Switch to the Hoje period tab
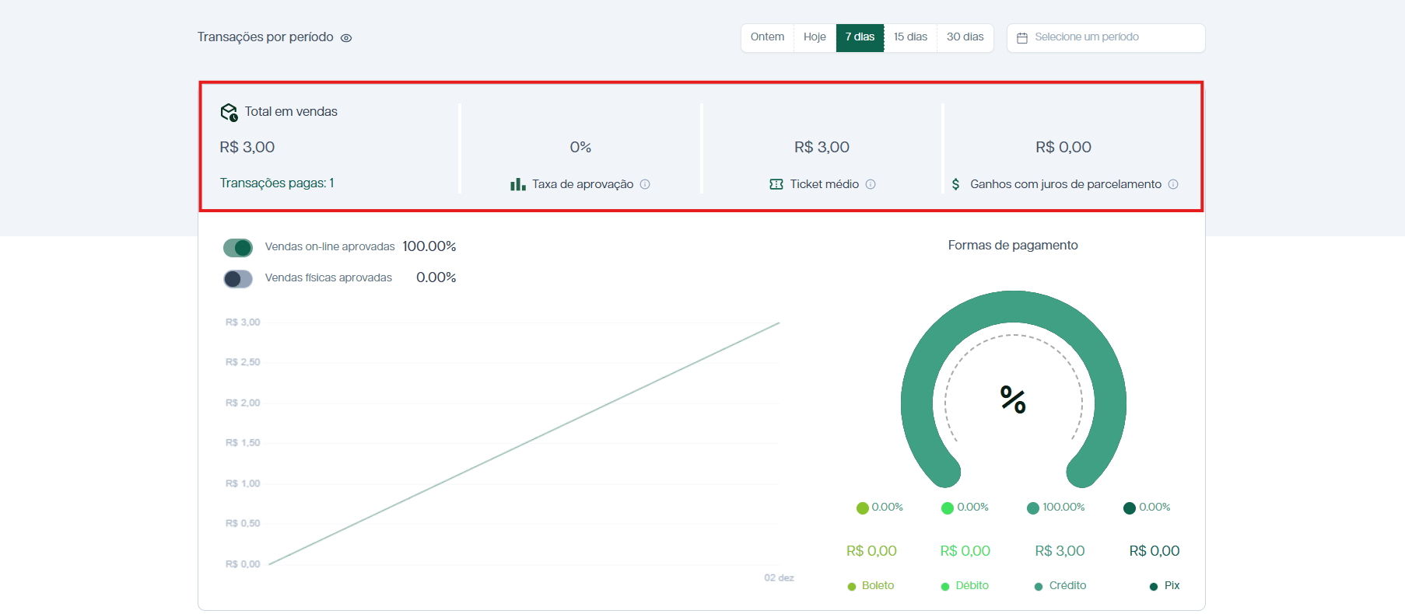This screenshot has width=1405, height=614. point(815,37)
